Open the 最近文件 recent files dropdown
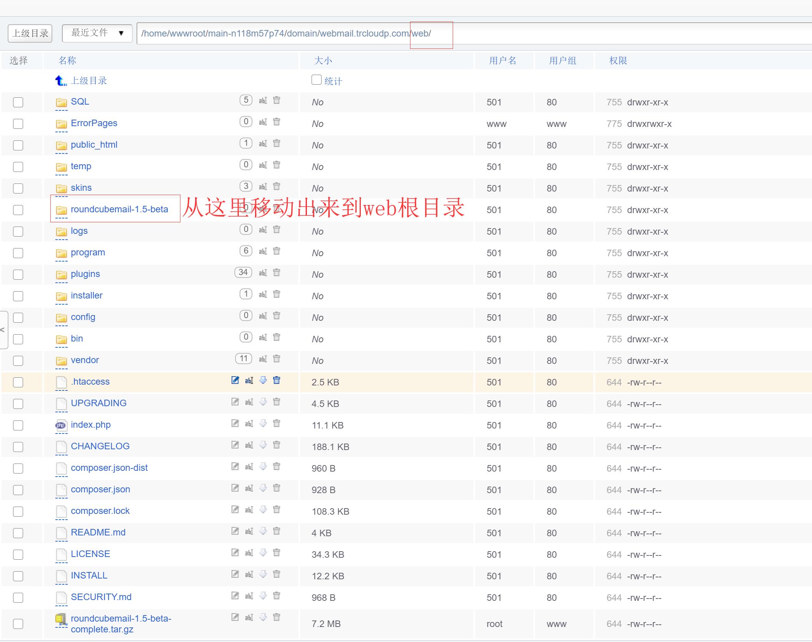The height and width of the screenshot is (642, 812). (x=97, y=33)
